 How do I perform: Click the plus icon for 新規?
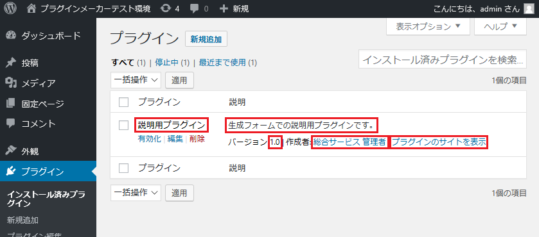click(x=224, y=8)
